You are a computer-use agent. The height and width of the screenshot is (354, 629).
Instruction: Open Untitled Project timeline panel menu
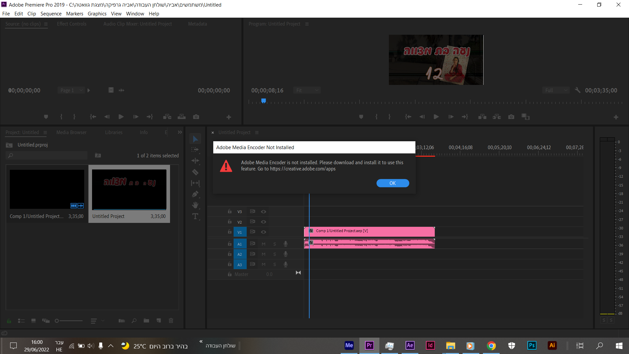(x=257, y=132)
